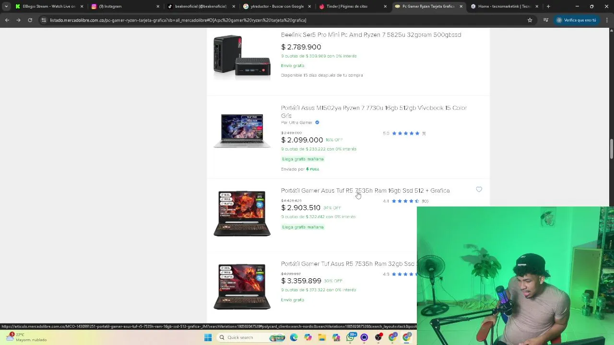This screenshot has height=345, width=614.
Task: Open Copilot from the taskbar
Action: click(x=308, y=337)
